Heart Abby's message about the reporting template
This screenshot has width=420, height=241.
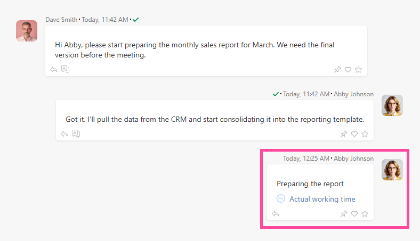click(354, 134)
